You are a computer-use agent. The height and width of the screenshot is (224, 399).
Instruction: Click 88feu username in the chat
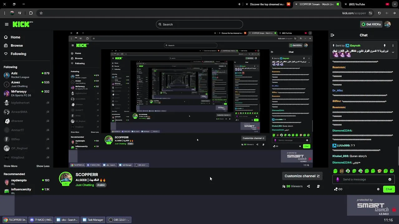tap(337, 101)
